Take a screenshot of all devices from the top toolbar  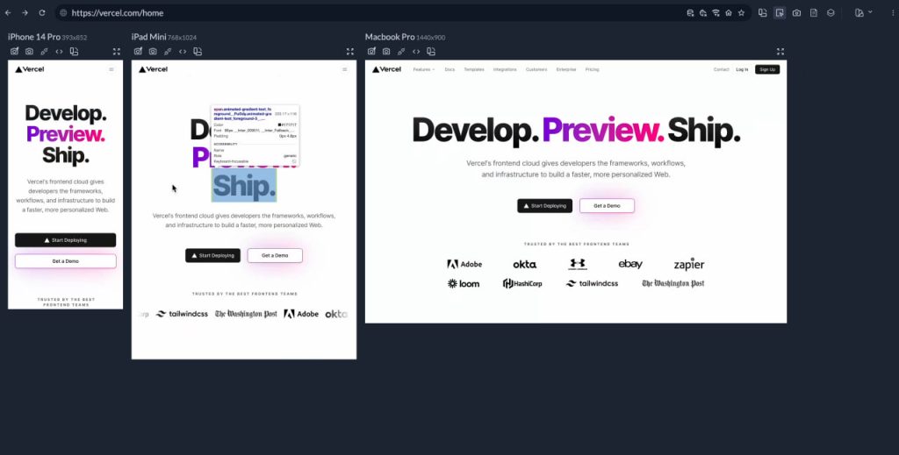click(796, 12)
